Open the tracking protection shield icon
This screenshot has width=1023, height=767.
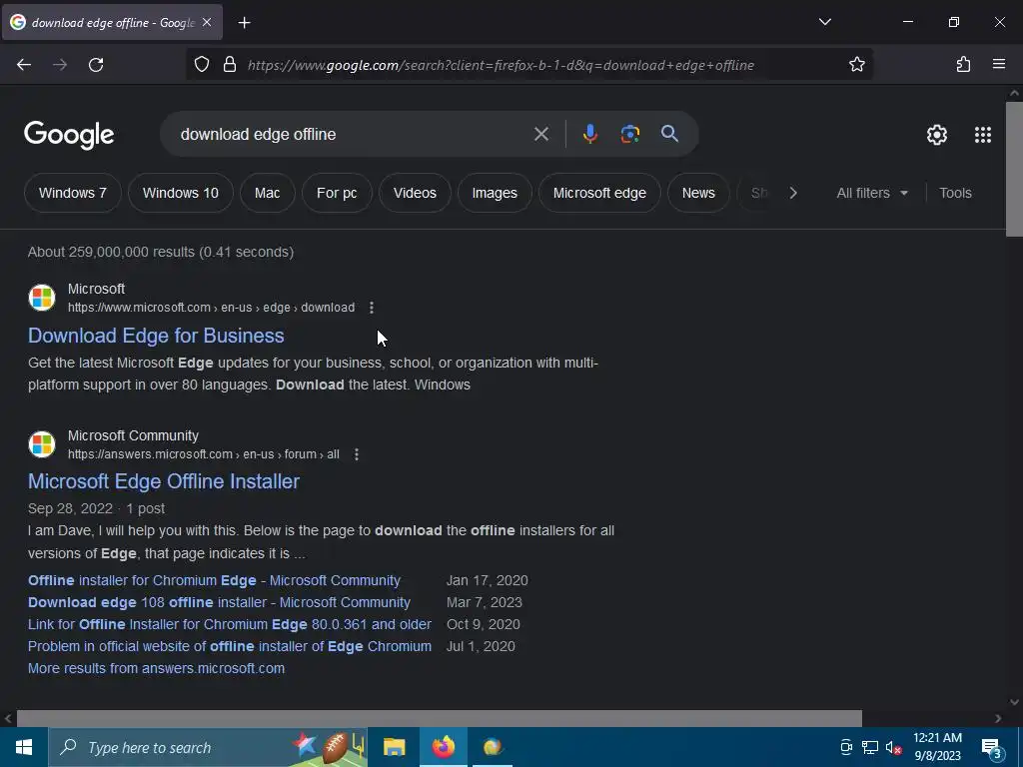click(x=202, y=65)
